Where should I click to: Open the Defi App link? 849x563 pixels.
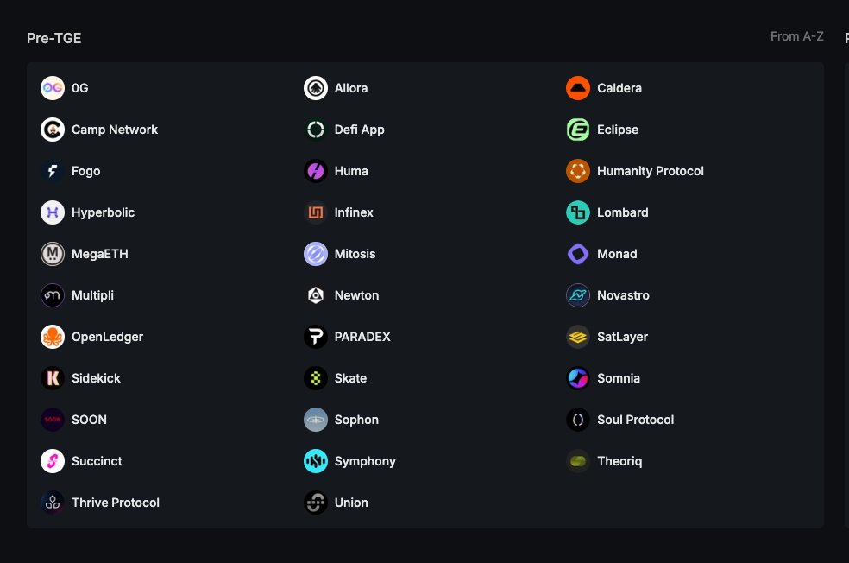tap(360, 130)
